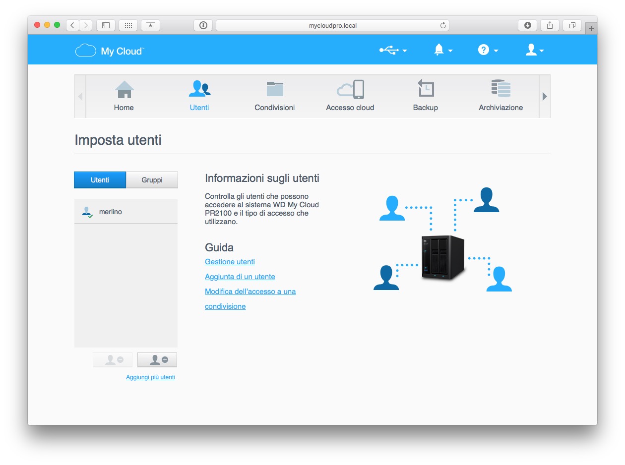Click the Informazioni sugli utenti heading
Screen dimensions: 625x465
click(262, 178)
